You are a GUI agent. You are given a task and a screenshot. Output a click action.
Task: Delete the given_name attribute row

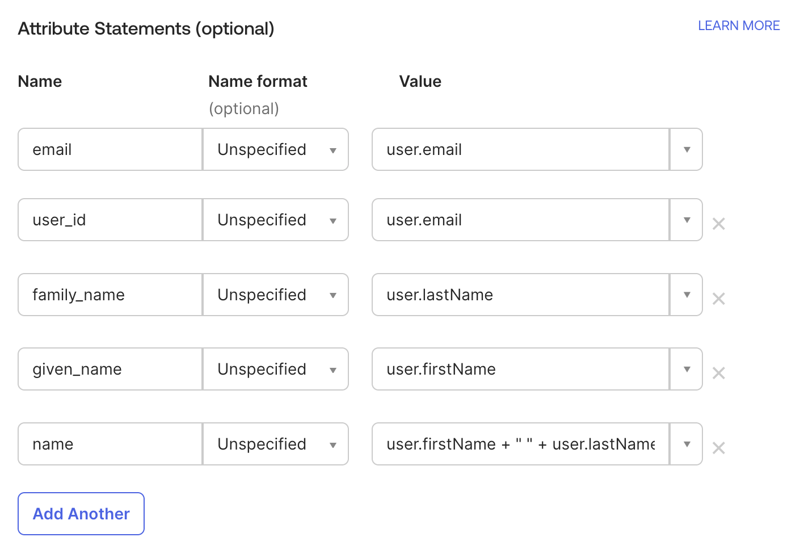tap(718, 373)
